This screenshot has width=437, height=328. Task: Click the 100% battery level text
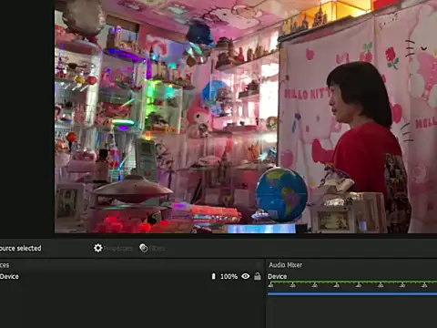pyautogui.click(x=229, y=276)
